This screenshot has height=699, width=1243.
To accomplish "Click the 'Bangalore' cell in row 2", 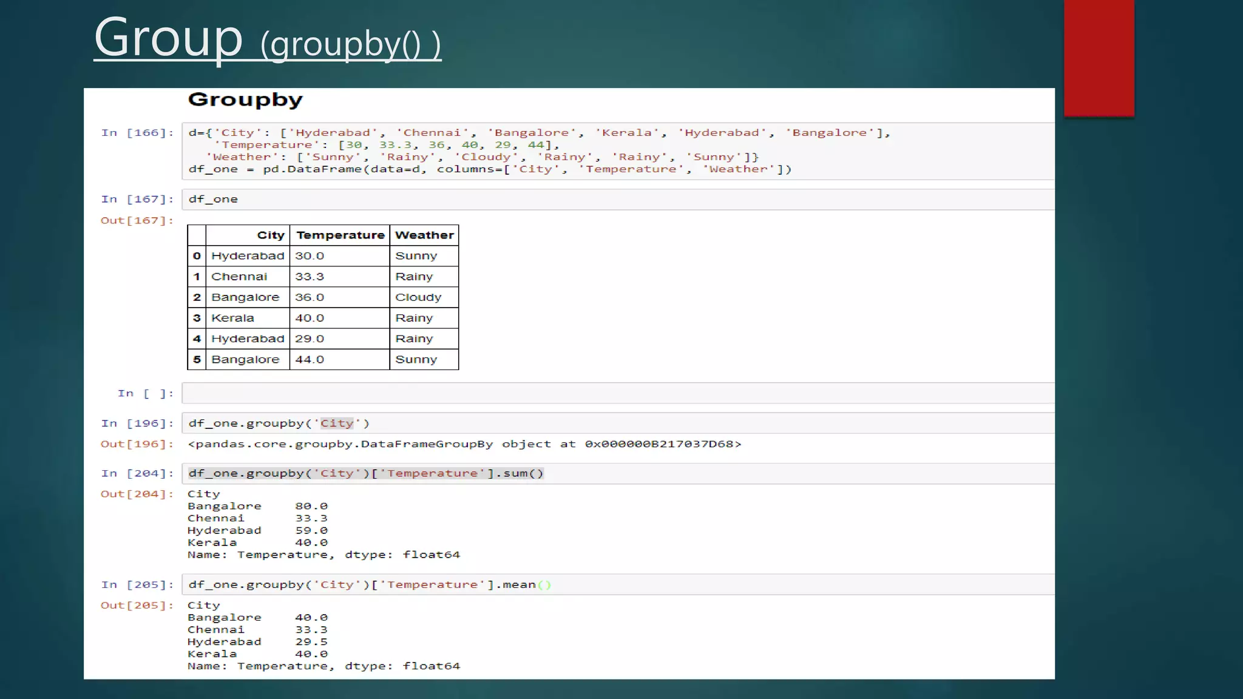I will [248, 297].
